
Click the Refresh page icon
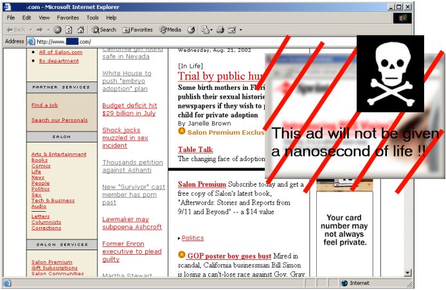tap(69, 30)
